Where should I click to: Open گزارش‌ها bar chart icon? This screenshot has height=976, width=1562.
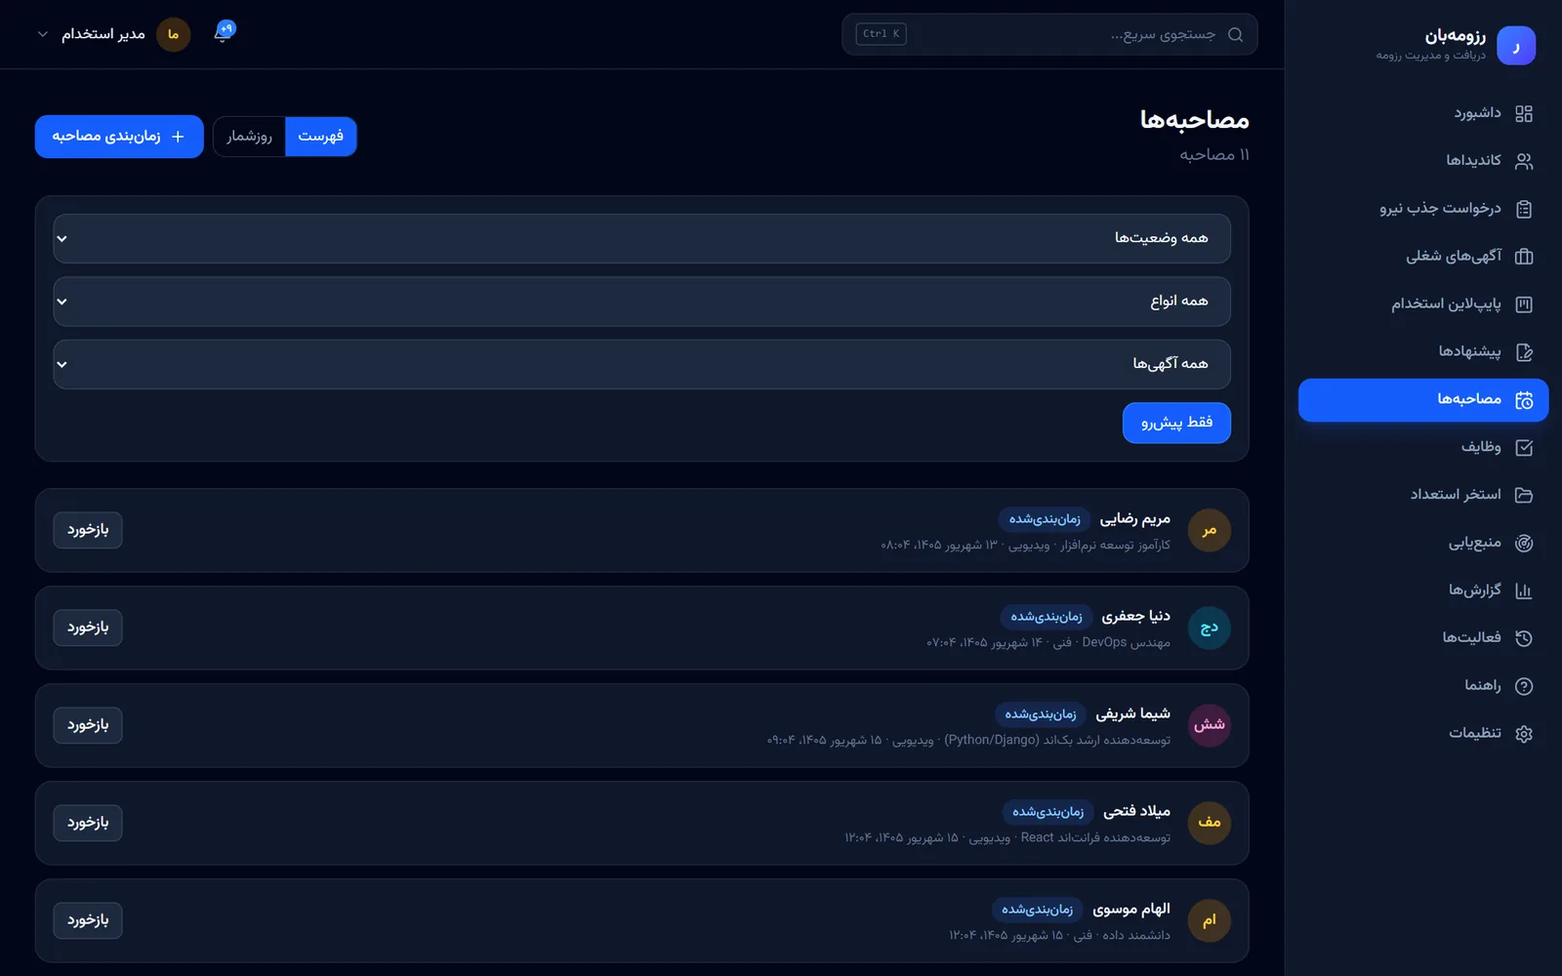[1524, 590]
